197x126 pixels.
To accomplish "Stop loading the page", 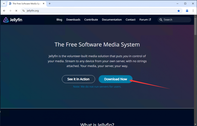I will pos(16,11).
